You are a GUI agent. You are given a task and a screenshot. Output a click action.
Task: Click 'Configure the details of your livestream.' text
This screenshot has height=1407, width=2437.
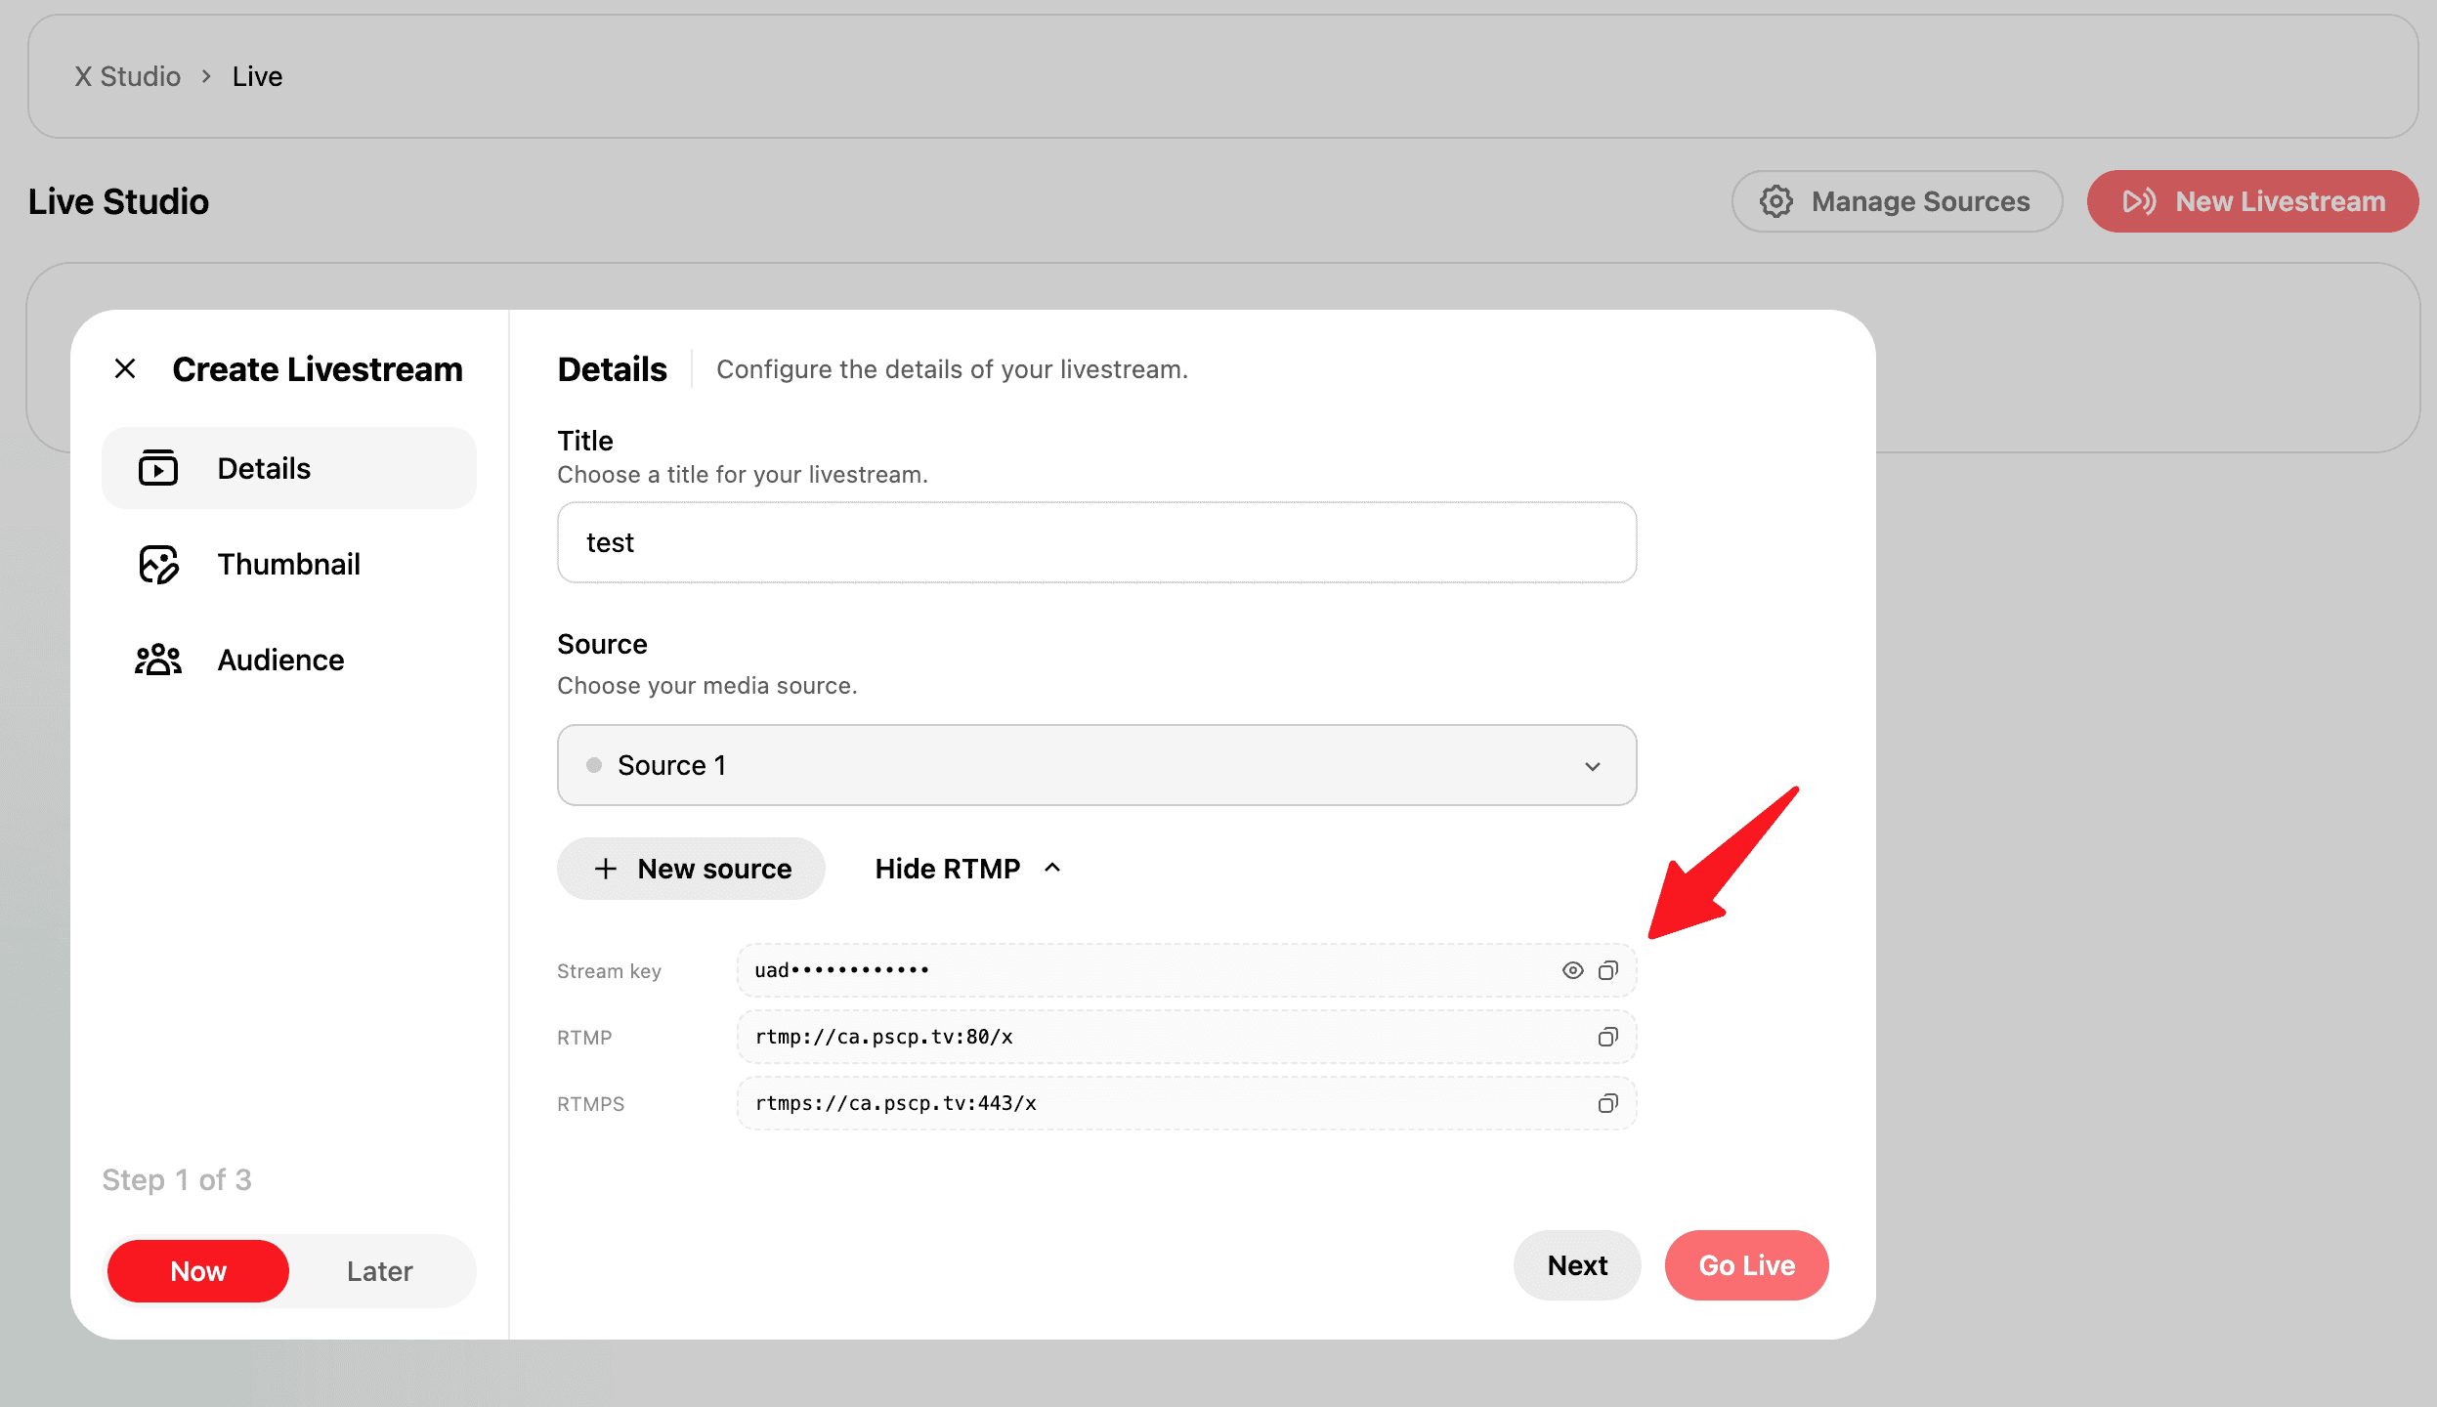pos(952,369)
